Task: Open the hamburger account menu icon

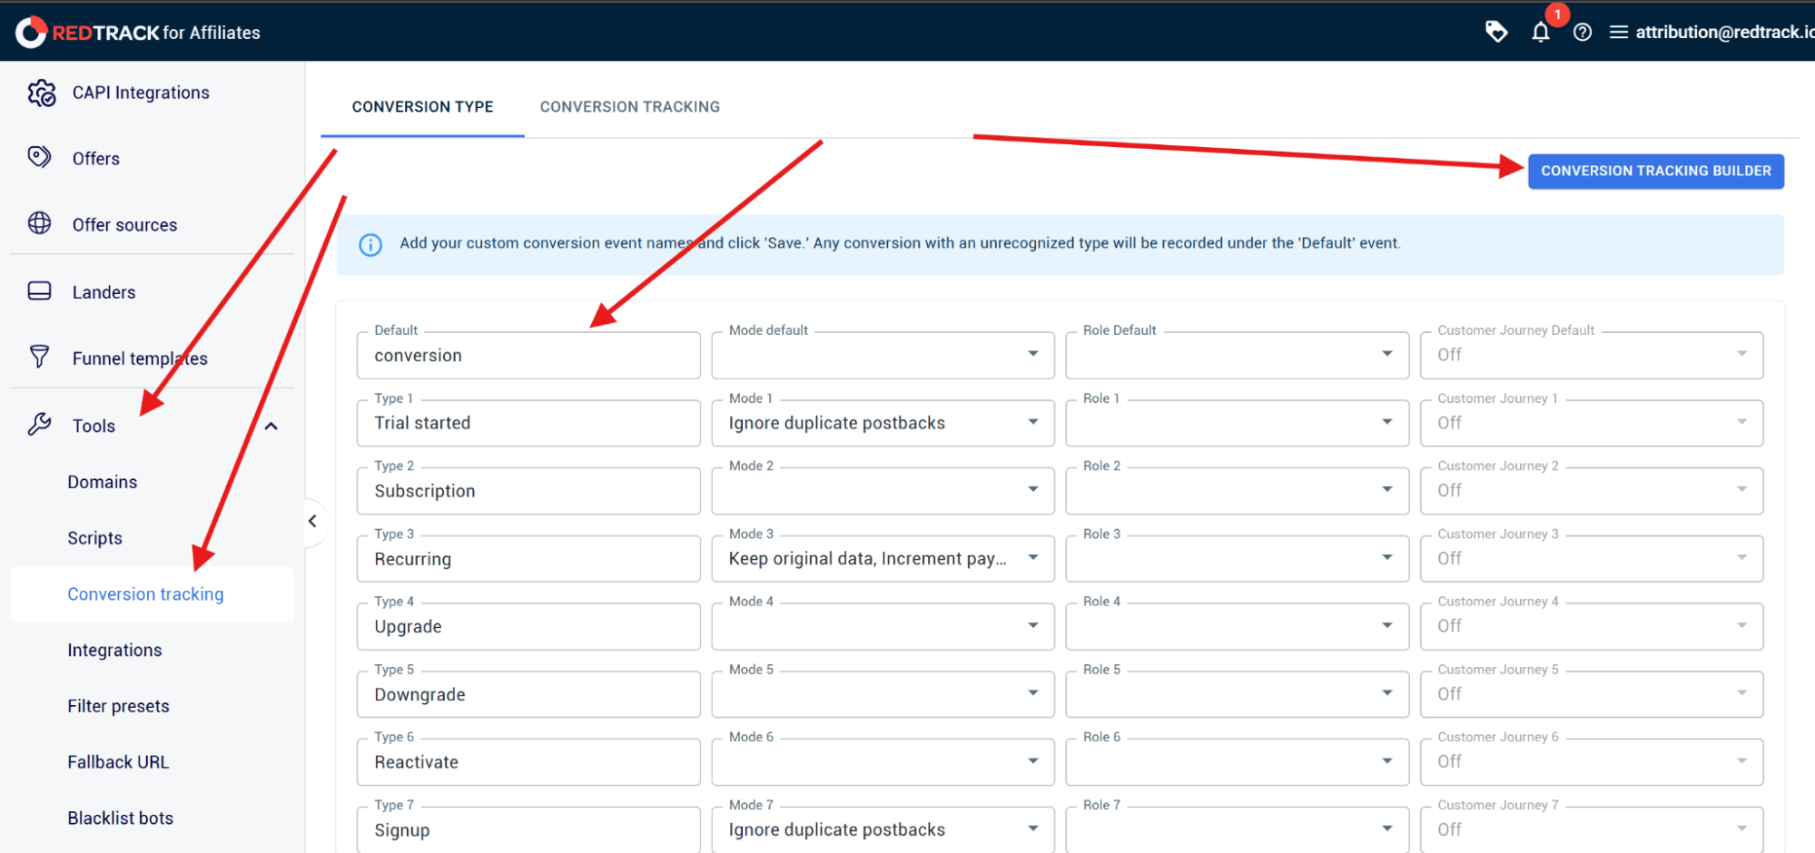Action: click(1618, 33)
